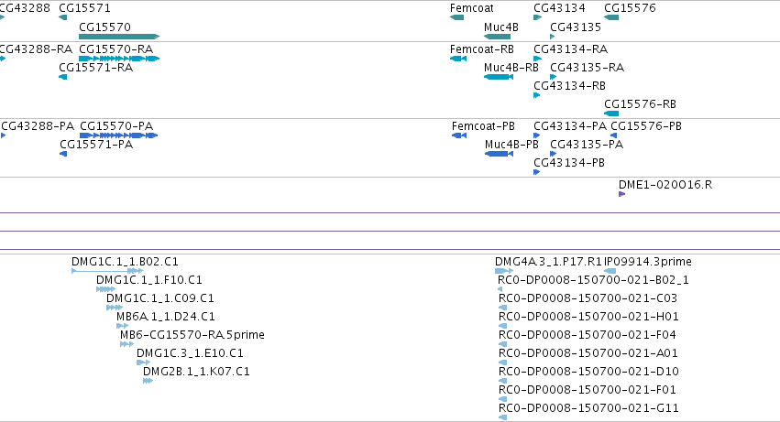Click the CG15571 gene label
This screenshot has width=780, height=422.
(x=84, y=8)
